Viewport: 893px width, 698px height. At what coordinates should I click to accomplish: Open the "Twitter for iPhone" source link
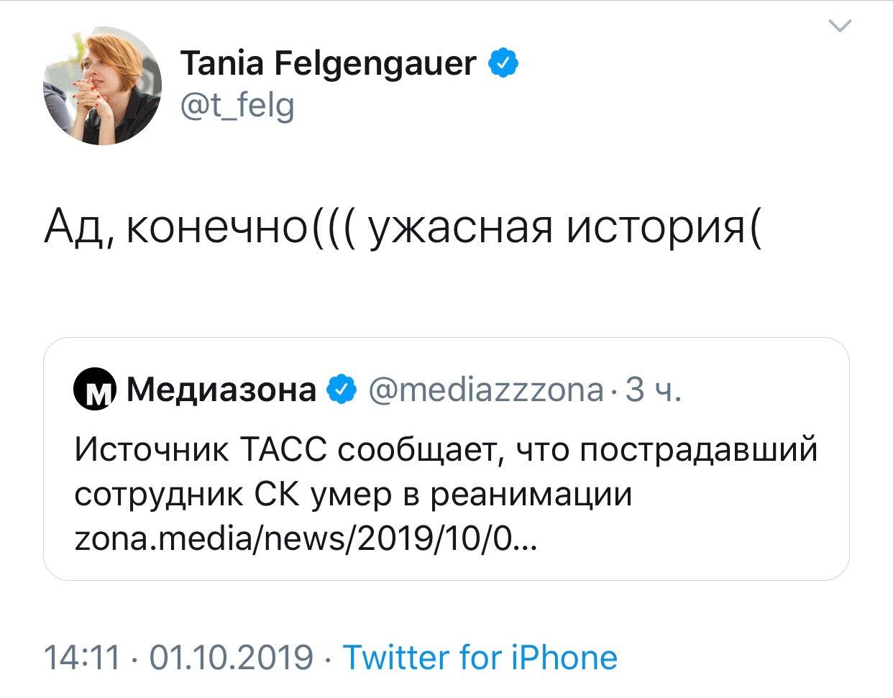pyautogui.click(x=480, y=657)
